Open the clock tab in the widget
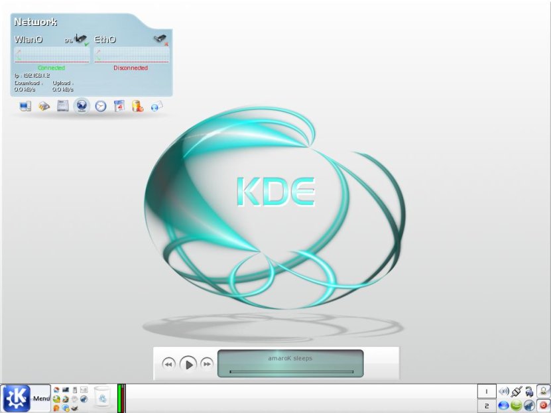The width and height of the screenshot is (551, 413). point(101,106)
